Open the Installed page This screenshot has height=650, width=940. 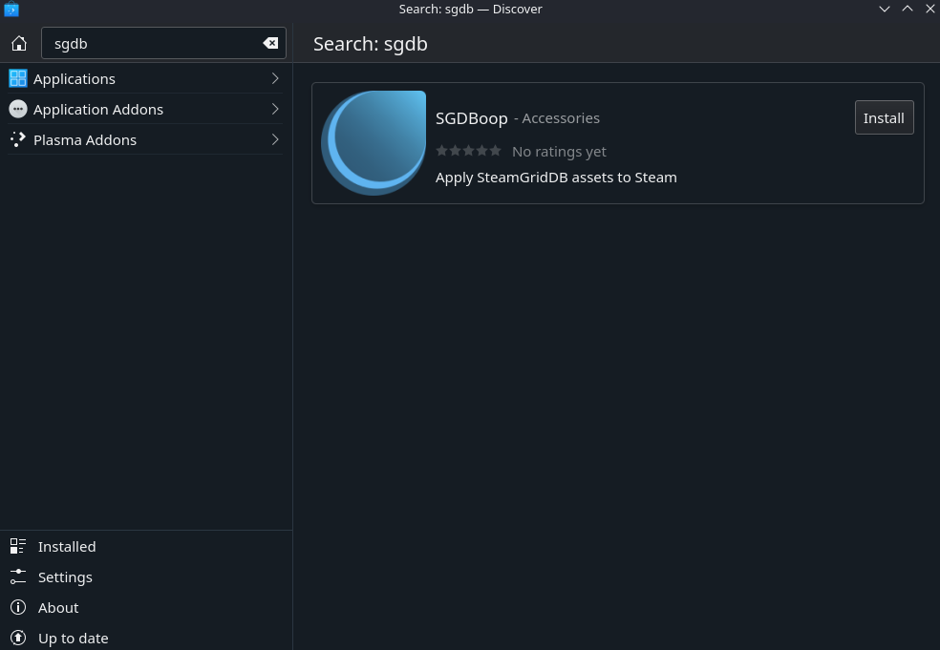(145, 546)
